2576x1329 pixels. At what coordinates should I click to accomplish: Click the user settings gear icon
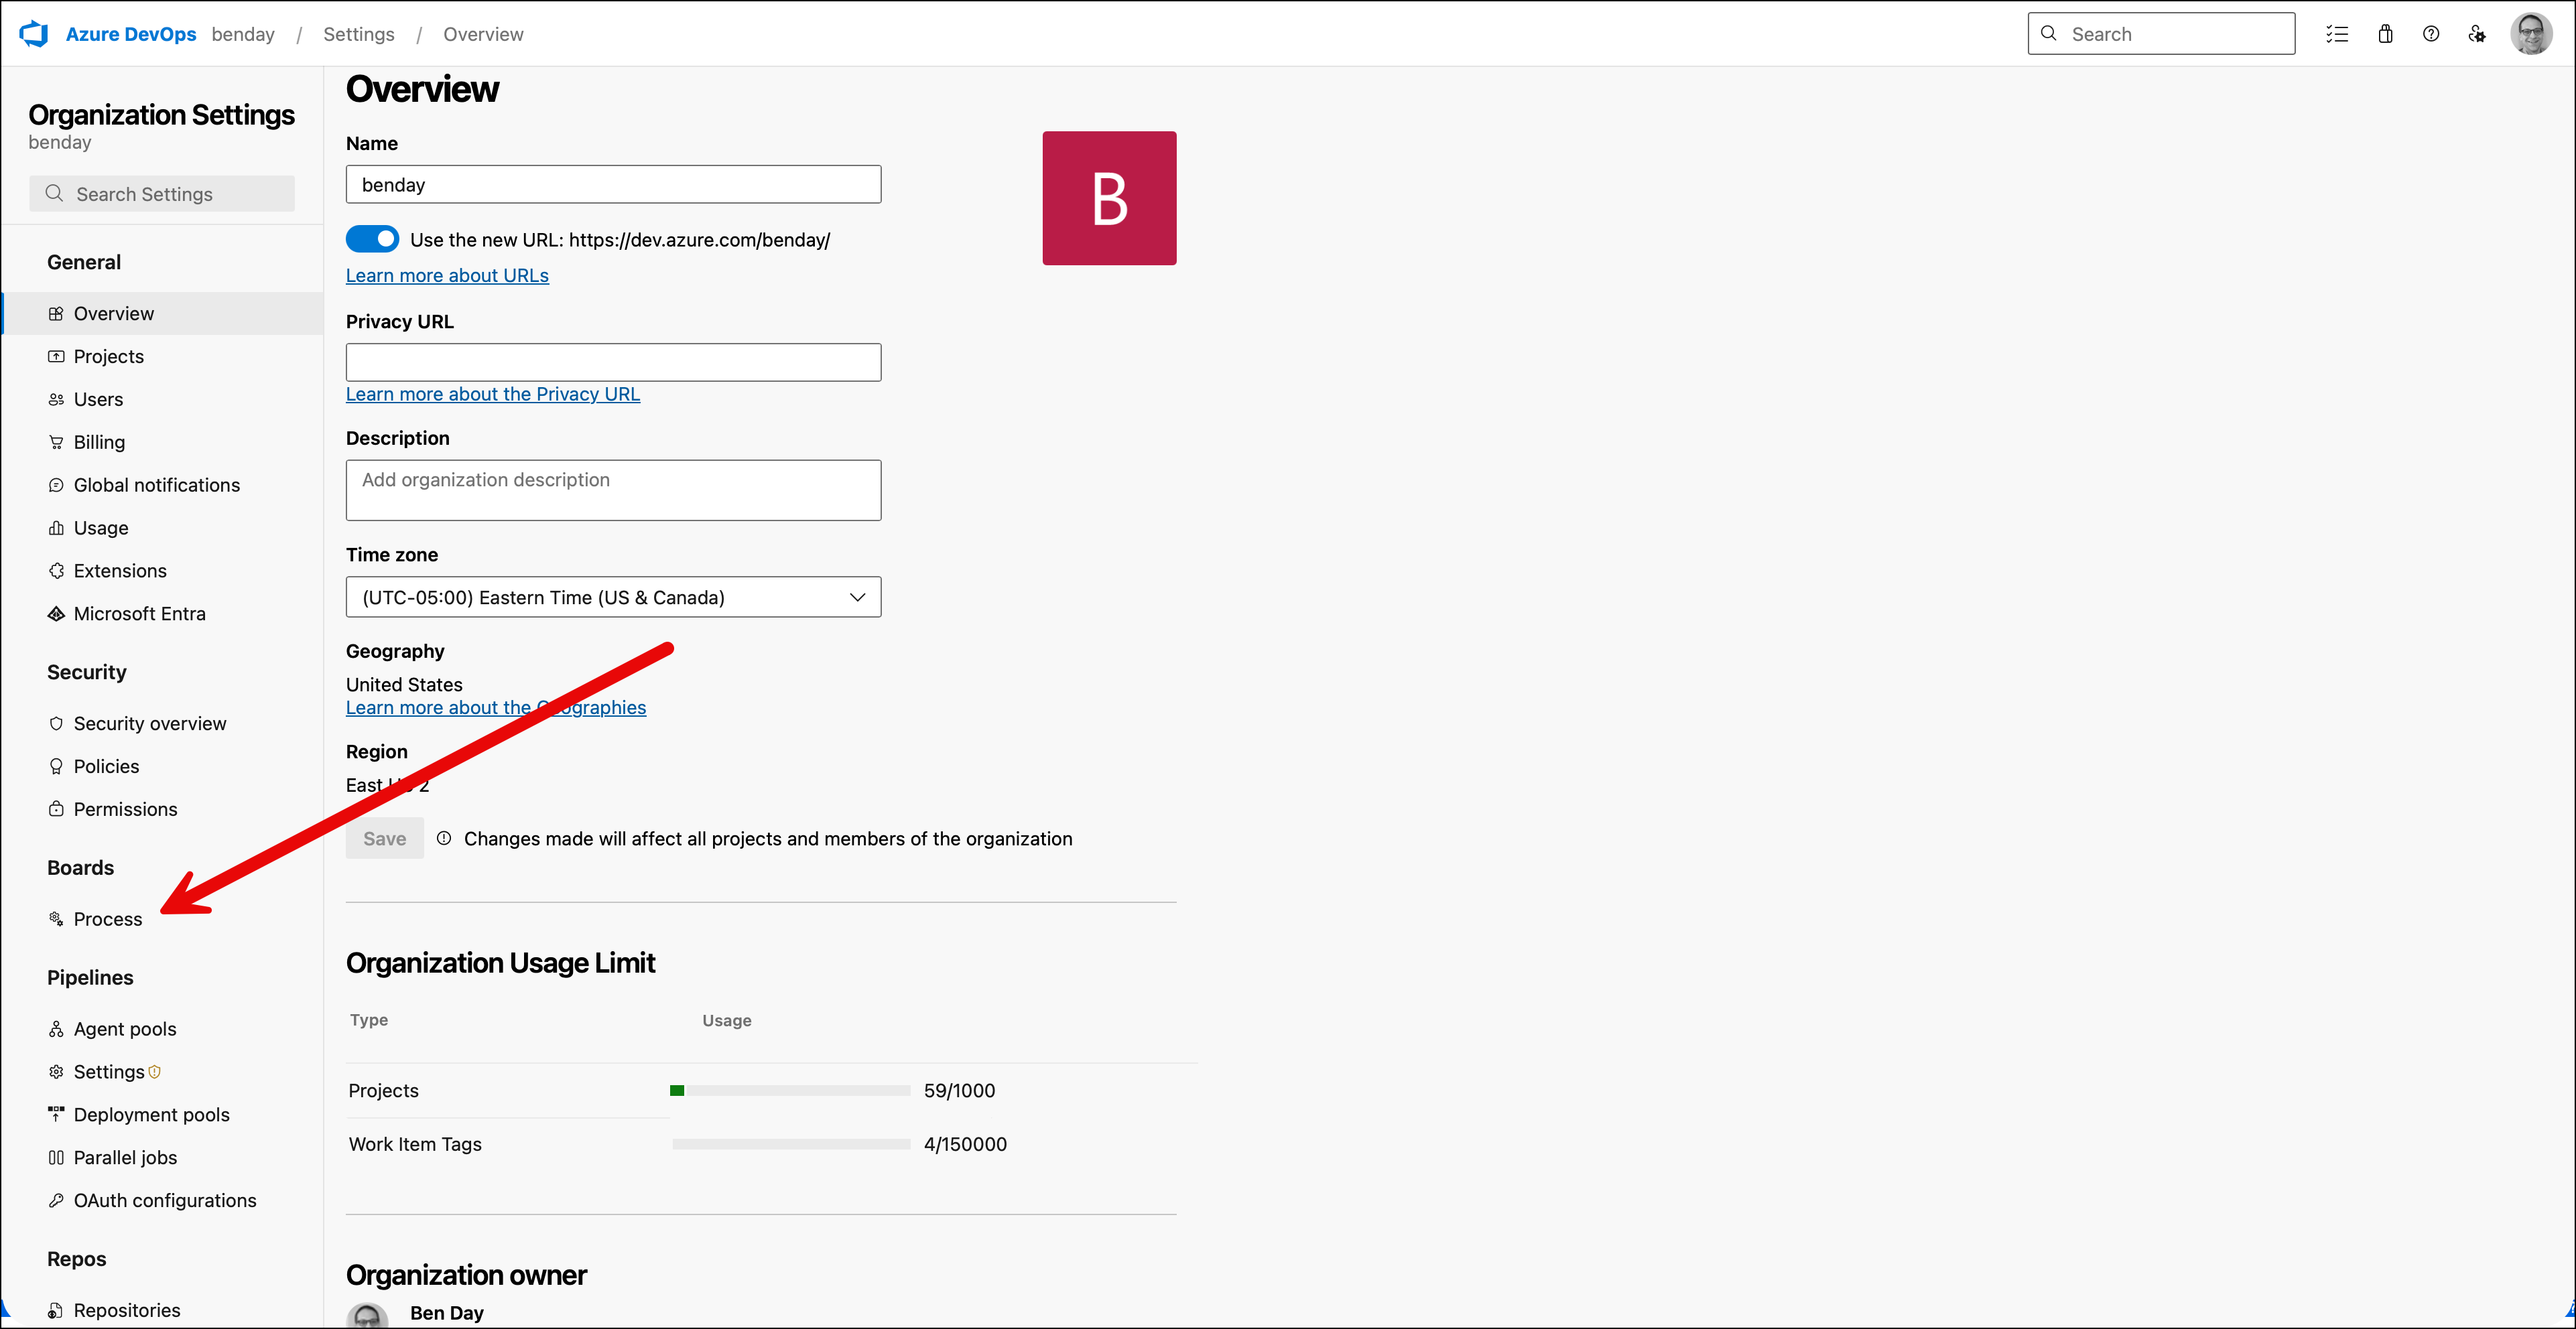point(2477,33)
